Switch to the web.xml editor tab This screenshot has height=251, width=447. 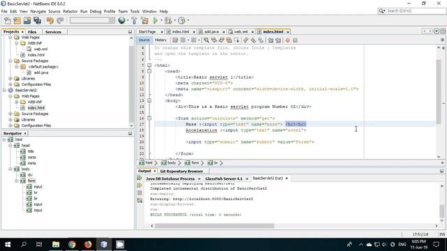[x=241, y=31]
